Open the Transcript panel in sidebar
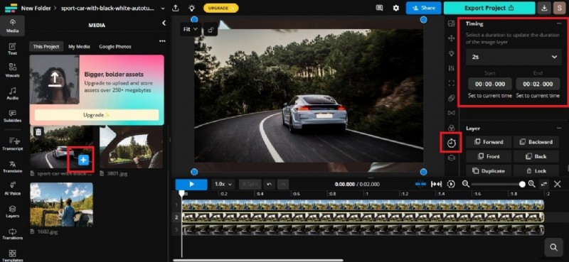 tap(12, 143)
